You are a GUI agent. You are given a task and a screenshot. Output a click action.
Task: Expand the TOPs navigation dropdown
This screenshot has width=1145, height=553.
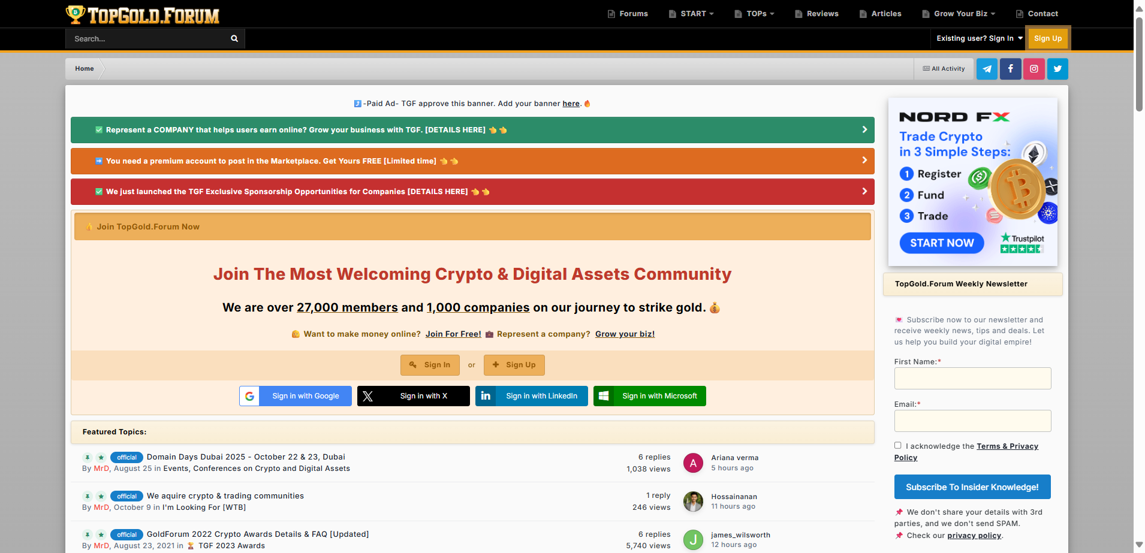coord(755,14)
